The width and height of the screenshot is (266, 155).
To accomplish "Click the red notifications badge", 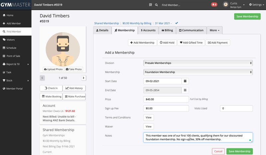I will click(x=214, y=5).
